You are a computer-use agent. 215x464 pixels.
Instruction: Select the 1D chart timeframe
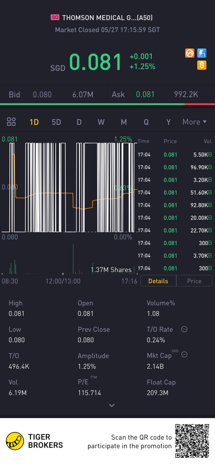[34, 122]
